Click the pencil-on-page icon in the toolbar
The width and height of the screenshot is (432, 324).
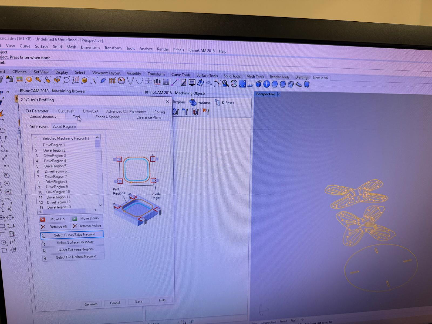click(x=183, y=82)
